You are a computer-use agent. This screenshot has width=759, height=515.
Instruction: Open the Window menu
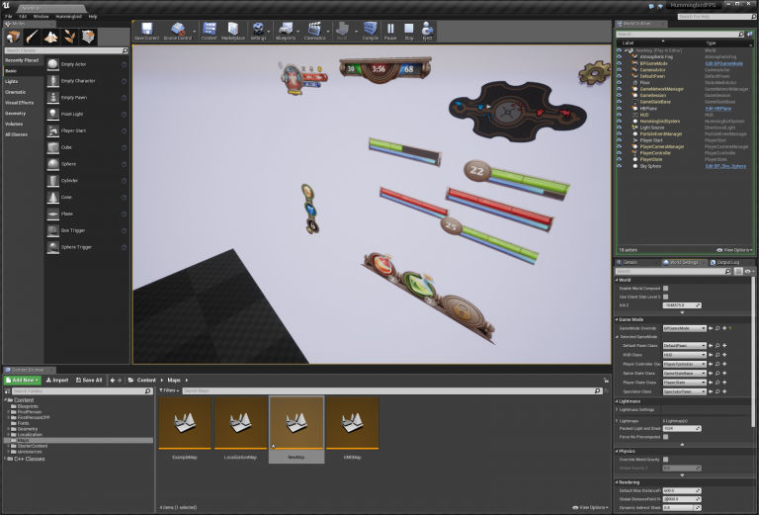[x=41, y=17]
